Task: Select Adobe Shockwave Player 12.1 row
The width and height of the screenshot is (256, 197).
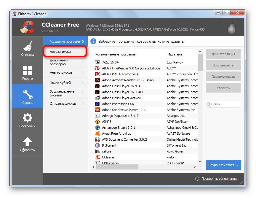Action: pos(144,110)
